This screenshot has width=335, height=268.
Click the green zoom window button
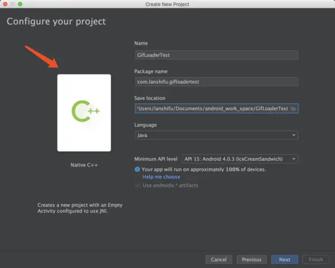click(20, 4)
